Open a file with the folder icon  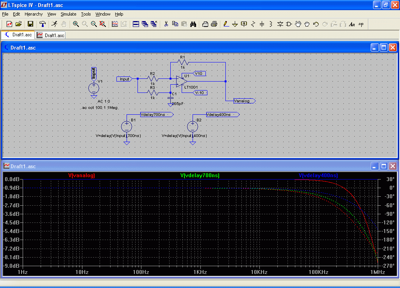click(18, 24)
